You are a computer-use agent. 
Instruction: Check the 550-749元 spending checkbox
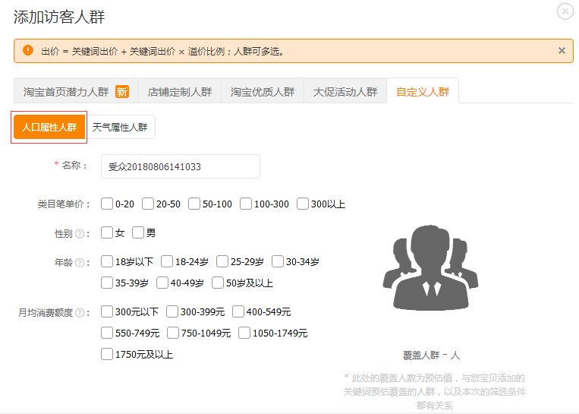(107, 333)
